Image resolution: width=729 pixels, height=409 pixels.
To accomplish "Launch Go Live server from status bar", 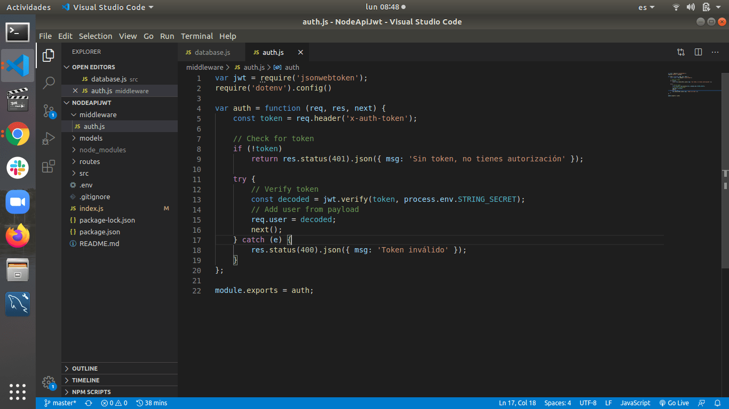I will point(674,403).
